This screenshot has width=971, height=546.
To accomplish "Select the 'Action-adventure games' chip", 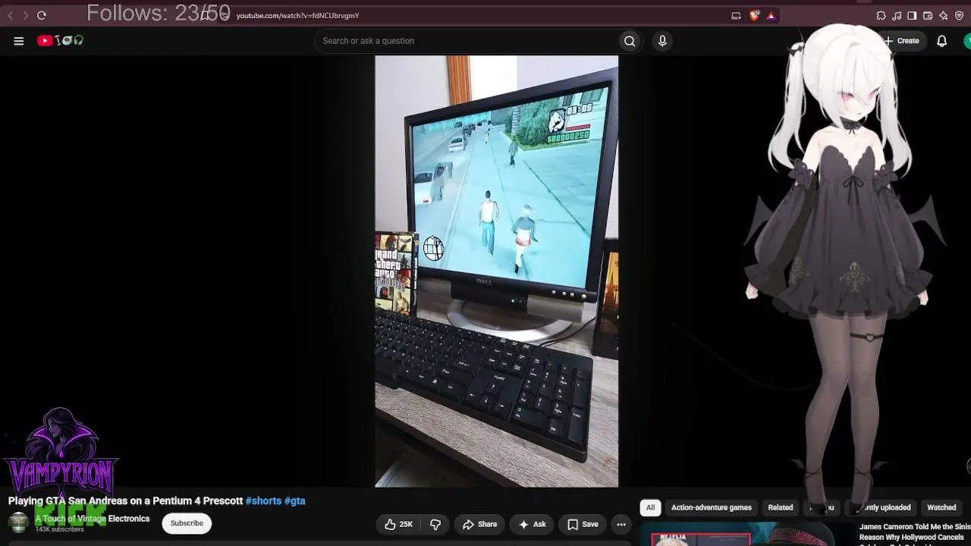I will (711, 507).
